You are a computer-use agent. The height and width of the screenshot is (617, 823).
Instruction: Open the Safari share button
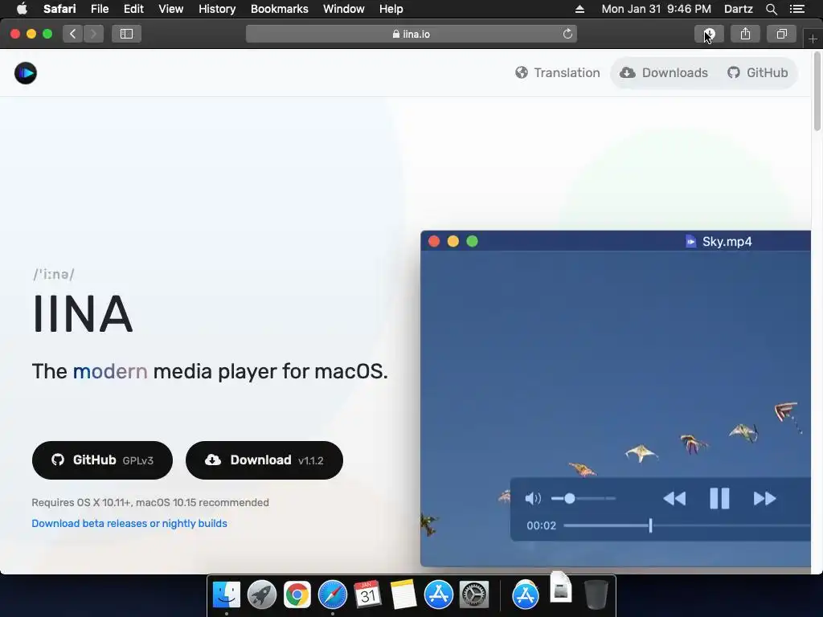point(745,34)
